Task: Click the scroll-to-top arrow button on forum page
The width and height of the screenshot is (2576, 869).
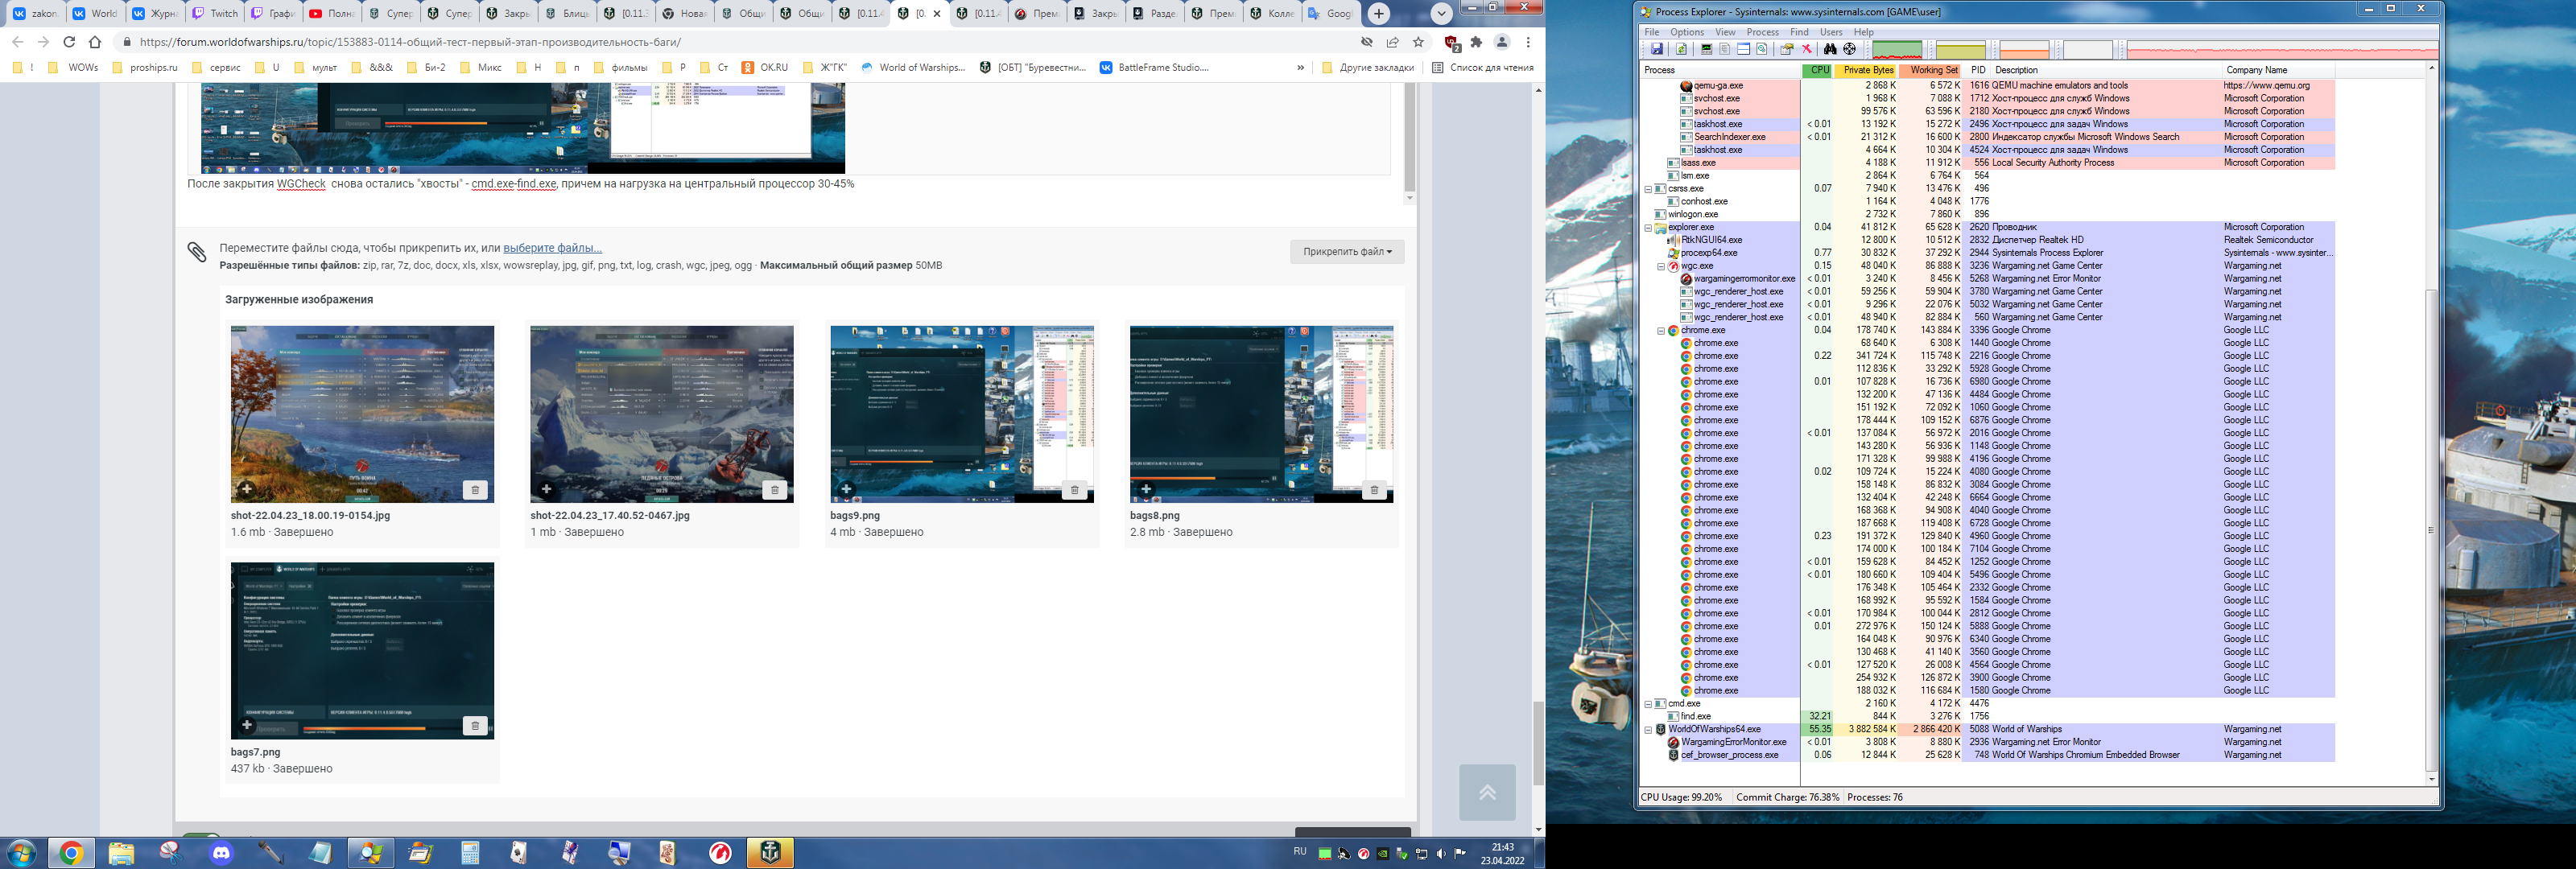Action: (x=1487, y=792)
